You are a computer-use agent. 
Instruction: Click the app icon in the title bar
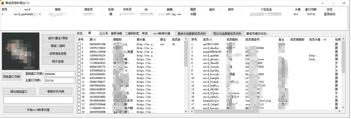[3, 3]
